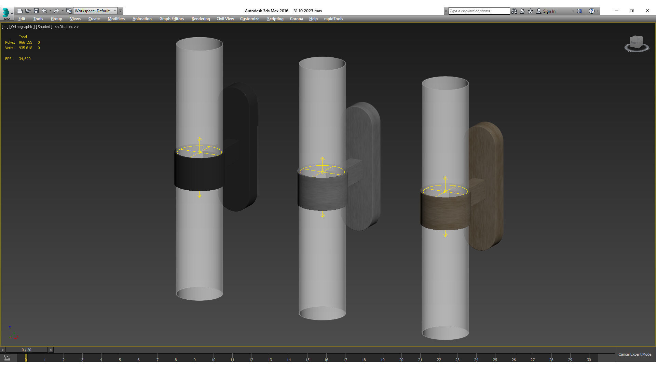Click the Favorites star icon
This screenshot has width=656, height=369.
coord(531,11)
